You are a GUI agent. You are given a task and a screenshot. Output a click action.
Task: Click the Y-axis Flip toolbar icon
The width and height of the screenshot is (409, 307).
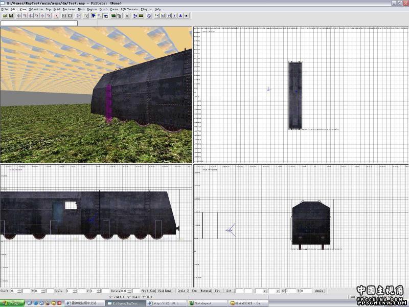pos(31,16)
